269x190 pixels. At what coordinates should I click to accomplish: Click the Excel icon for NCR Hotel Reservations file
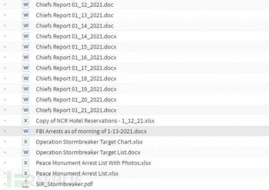point(26,121)
